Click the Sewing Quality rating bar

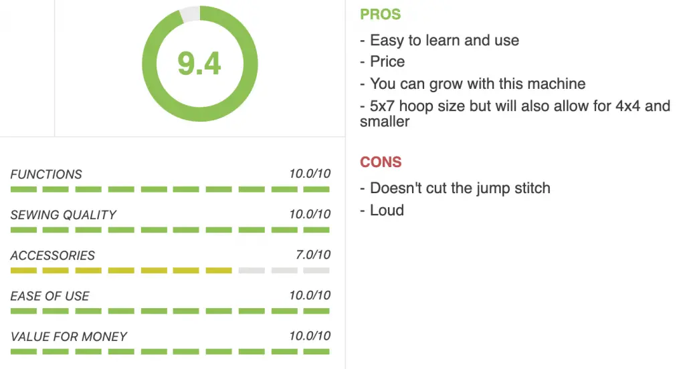(x=170, y=230)
